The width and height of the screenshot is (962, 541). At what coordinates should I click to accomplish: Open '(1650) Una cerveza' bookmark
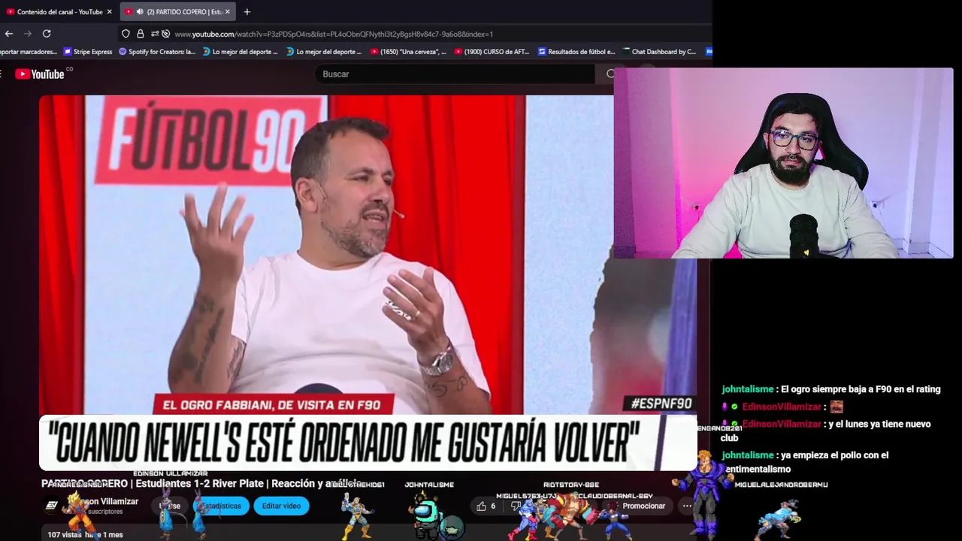408,52
